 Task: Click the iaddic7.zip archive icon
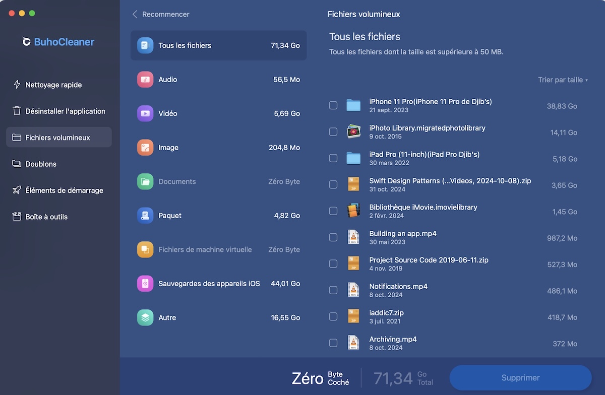click(x=353, y=316)
